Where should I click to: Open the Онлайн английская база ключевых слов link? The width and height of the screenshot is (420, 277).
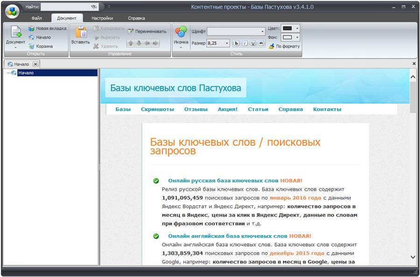pos(228,236)
